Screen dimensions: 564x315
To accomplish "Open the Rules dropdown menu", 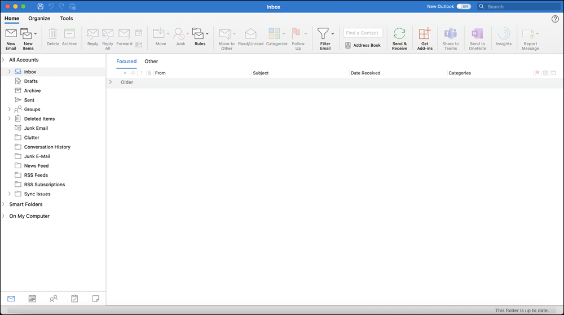I will click(x=208, y=34).
